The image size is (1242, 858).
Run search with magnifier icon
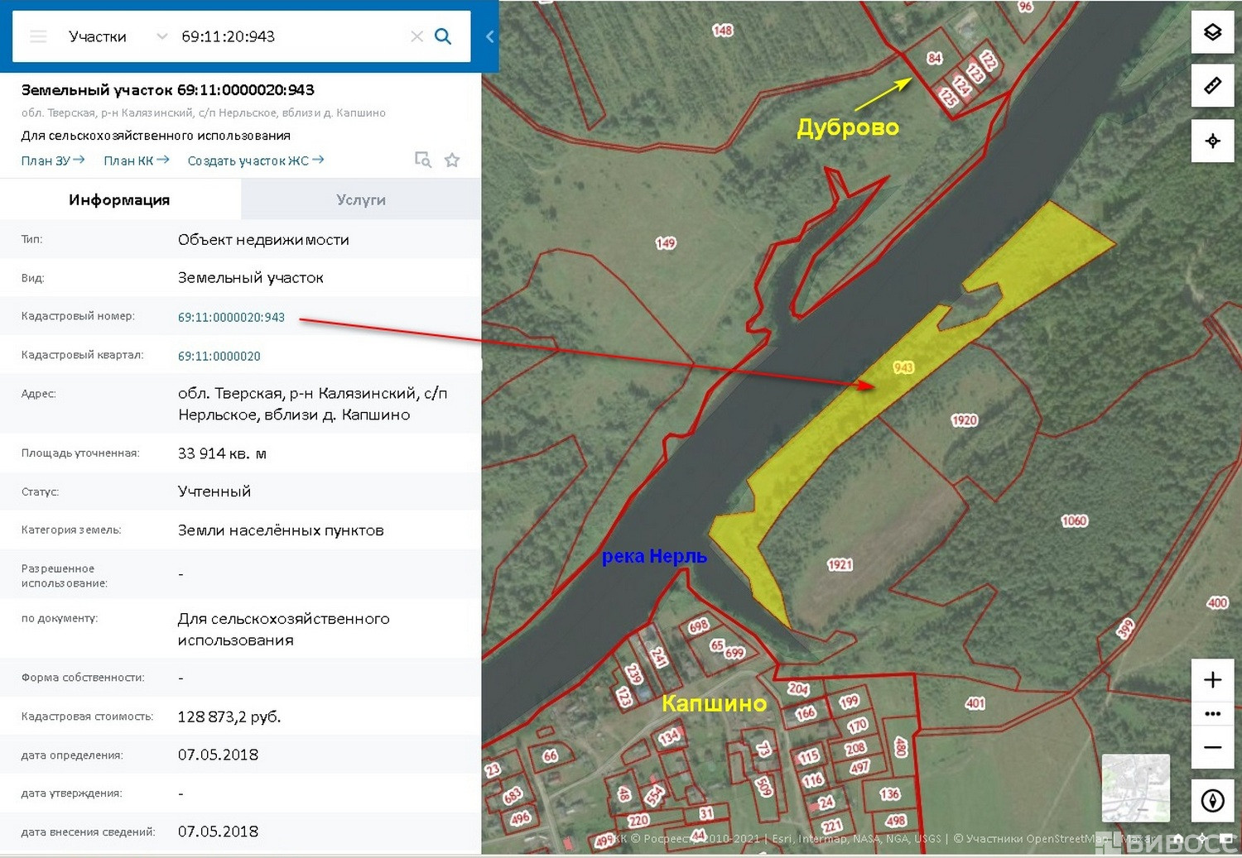coord(443,36)
